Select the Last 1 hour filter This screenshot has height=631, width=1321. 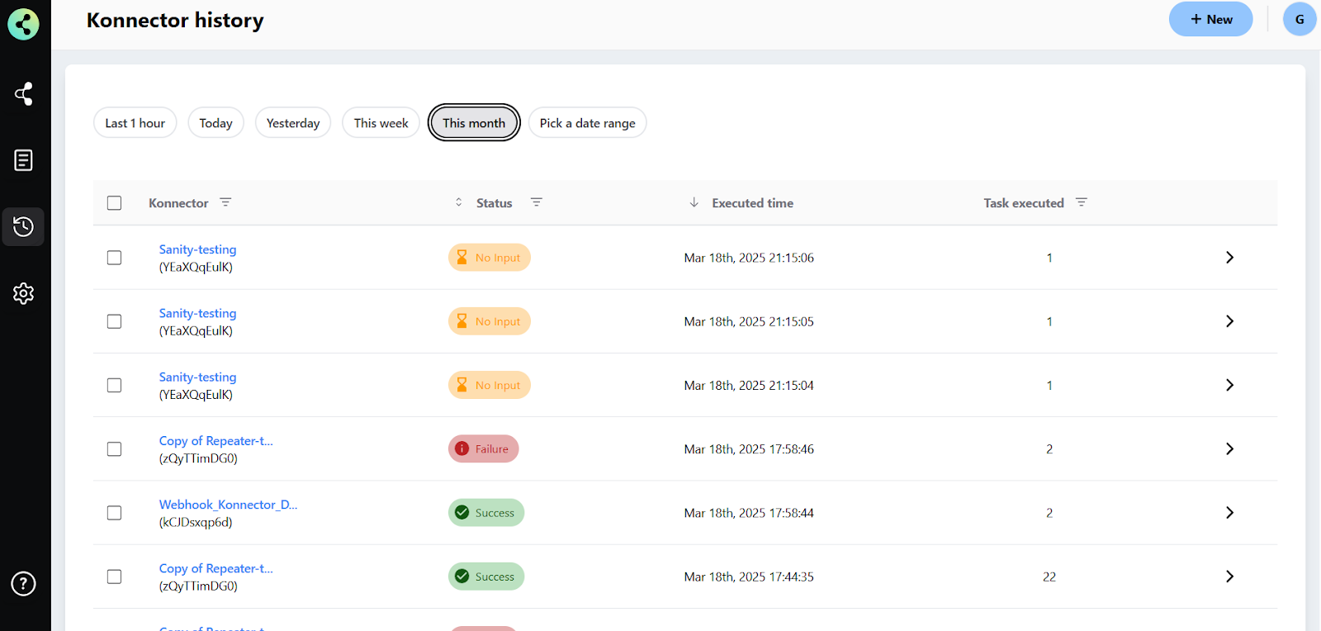[x=135, y=123]
